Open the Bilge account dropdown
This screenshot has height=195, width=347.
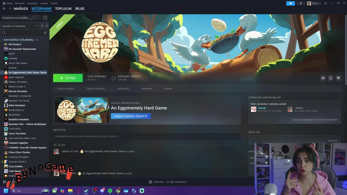[314, 3]
